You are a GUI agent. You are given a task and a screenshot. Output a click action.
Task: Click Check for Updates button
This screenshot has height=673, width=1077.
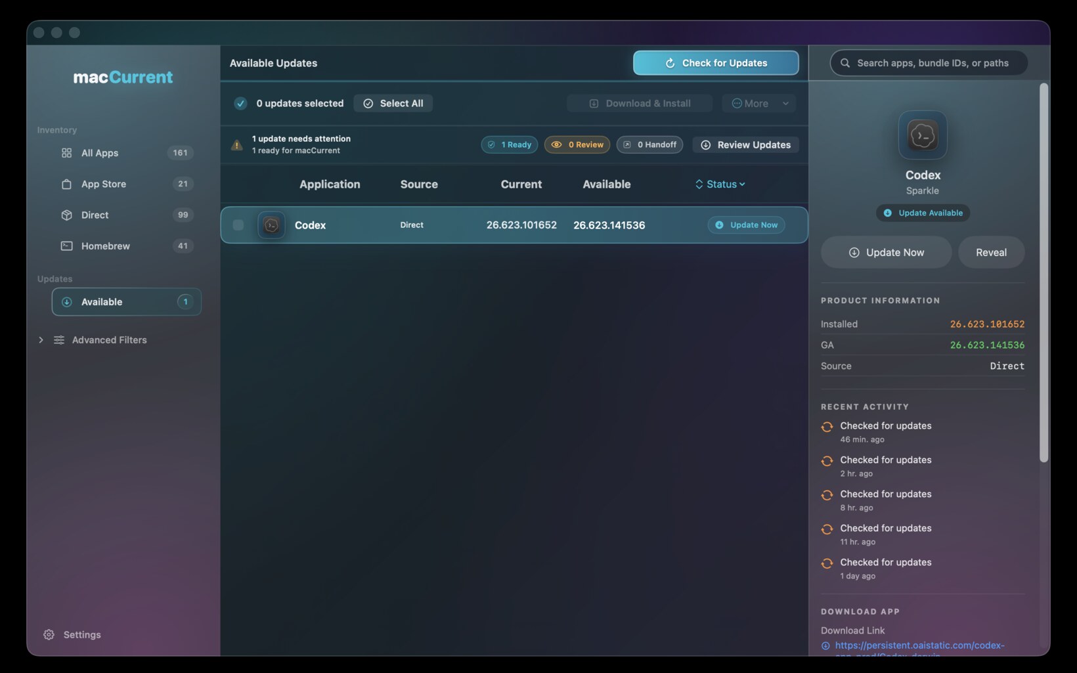coord(716,63)
